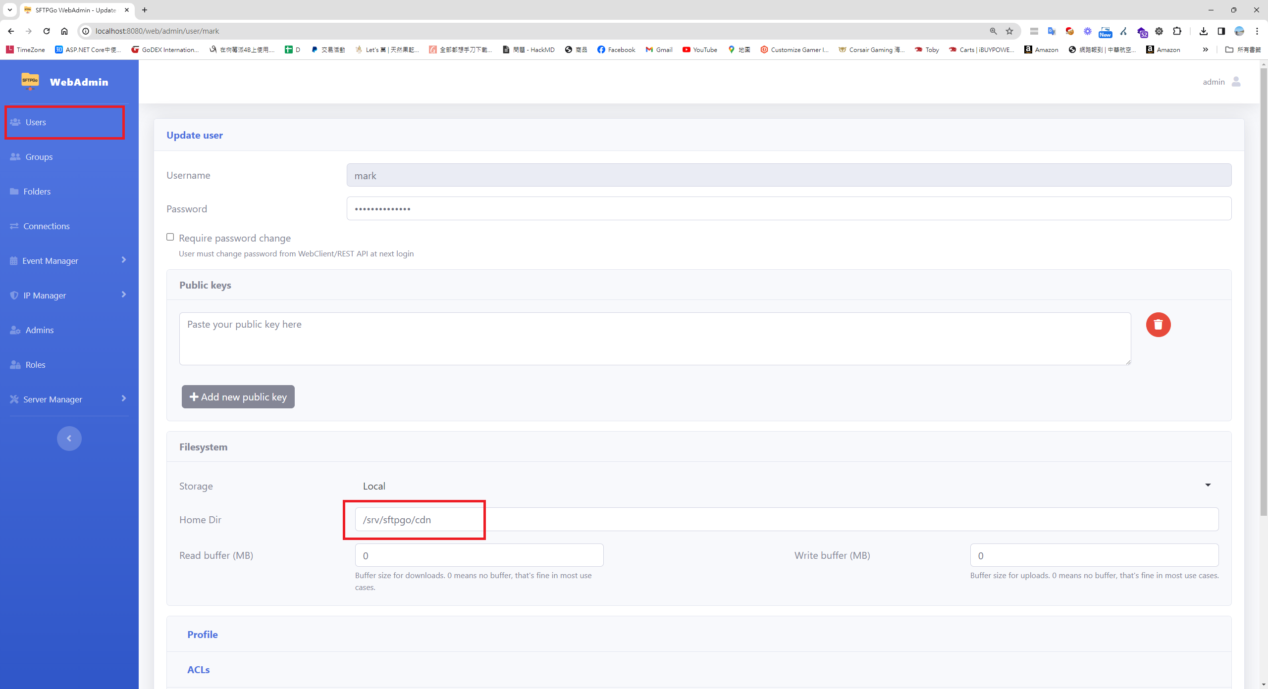Screen dimensions: 1268x689
Task: Click the SFTPGo WebAdmin logo icon
Action: [x=30, y=81]
